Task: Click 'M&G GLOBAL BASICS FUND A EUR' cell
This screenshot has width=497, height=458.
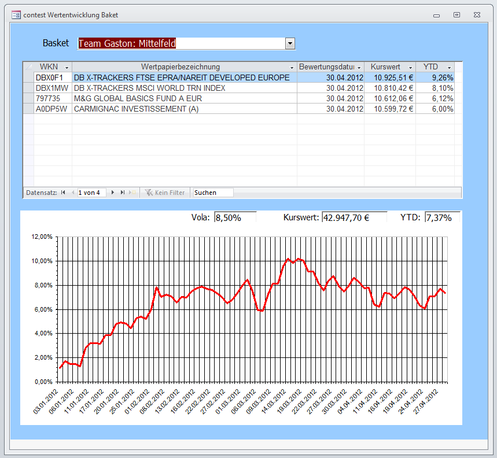Action: (x=185, y=98)
